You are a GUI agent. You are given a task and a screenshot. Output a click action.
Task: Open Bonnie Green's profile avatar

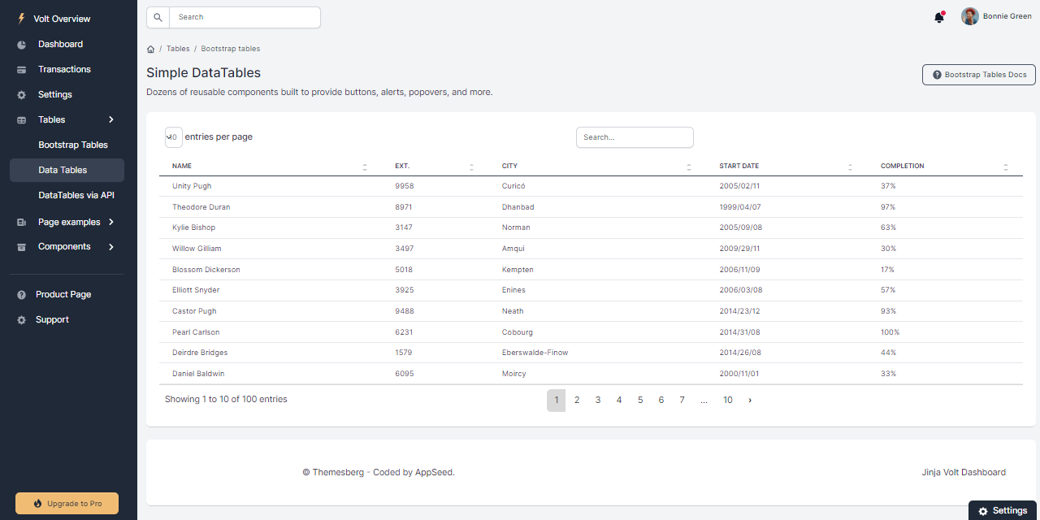[x=969, y=16]
